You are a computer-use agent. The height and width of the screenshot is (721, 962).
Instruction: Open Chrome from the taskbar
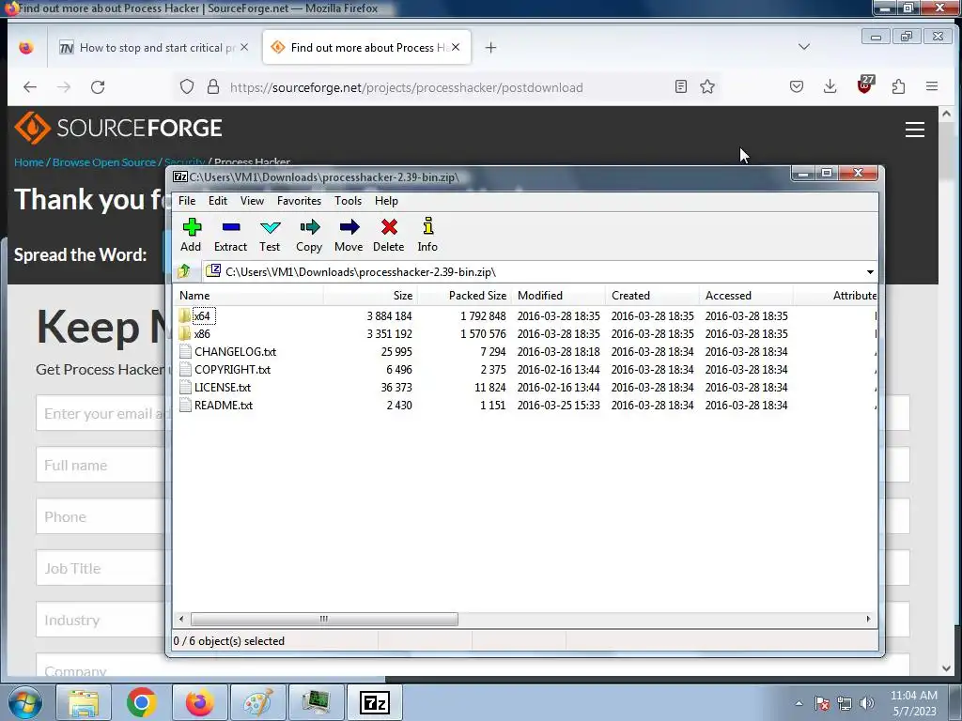pos(142,702)
